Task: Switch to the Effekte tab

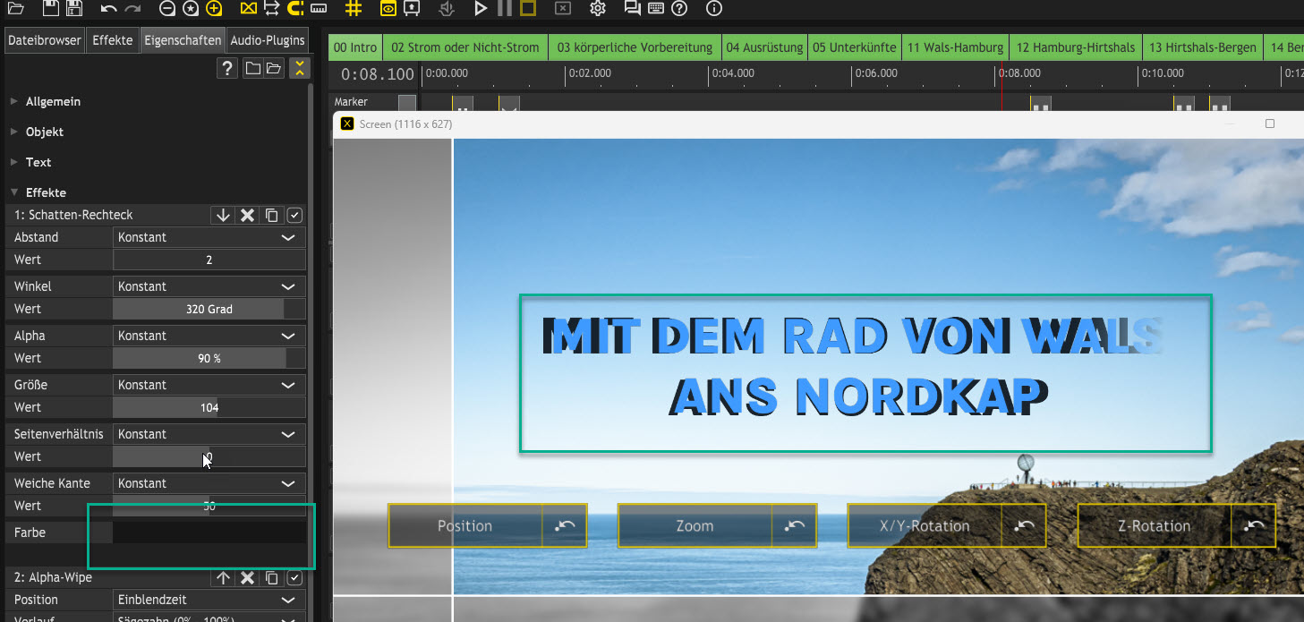Action: click(113, 40)
